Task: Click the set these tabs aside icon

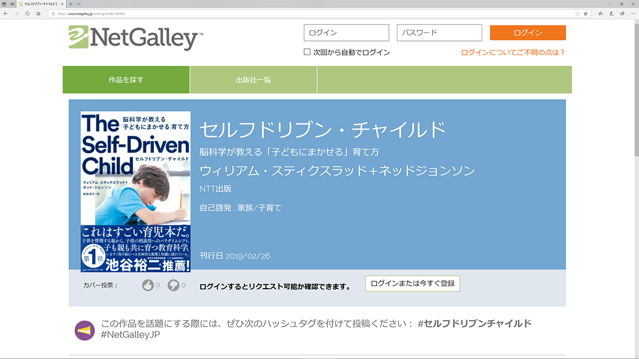Action: (x=11, y=4)
